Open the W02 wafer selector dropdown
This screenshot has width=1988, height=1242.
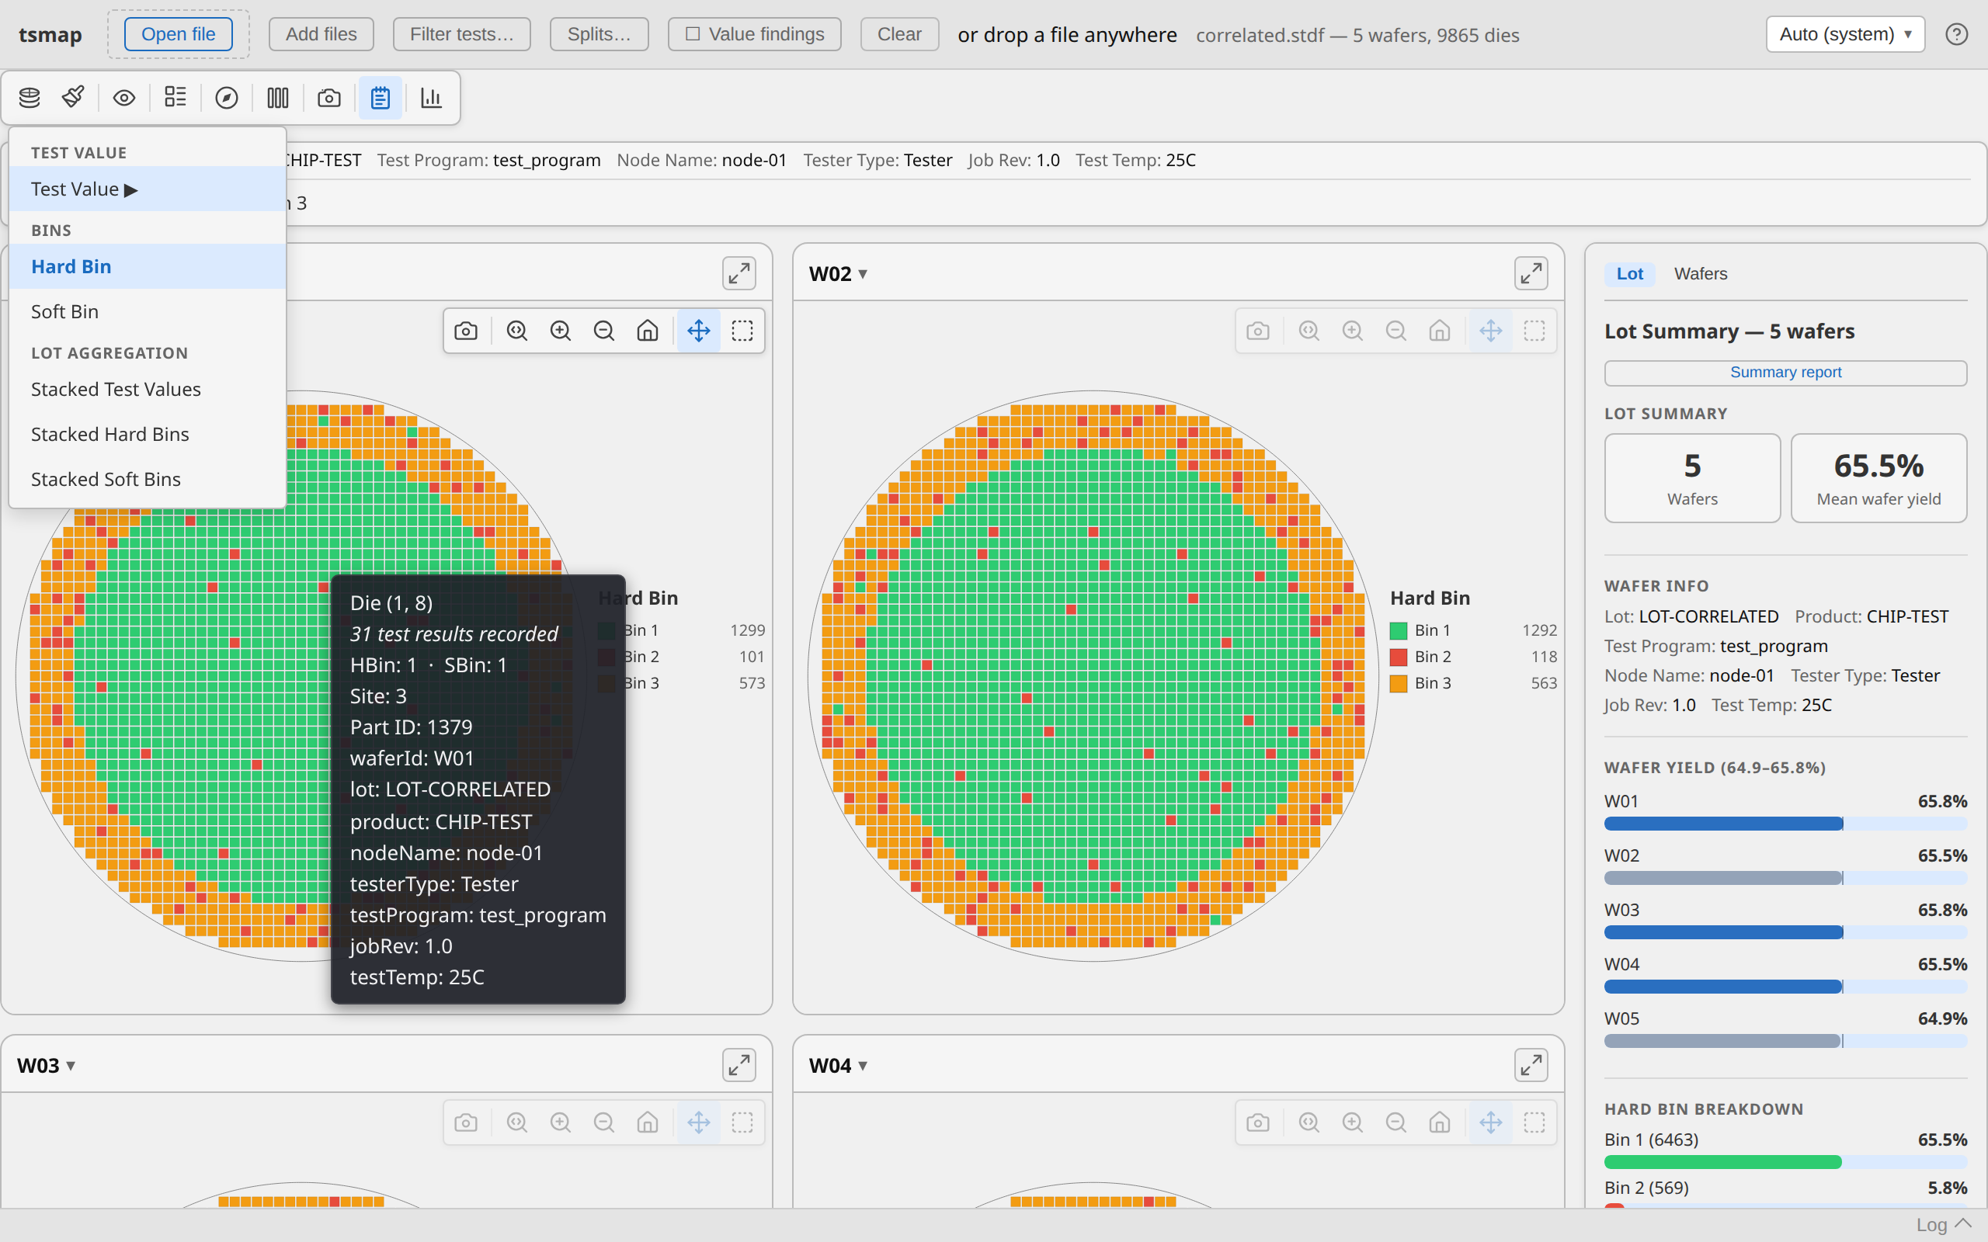(x=838, y=273)
